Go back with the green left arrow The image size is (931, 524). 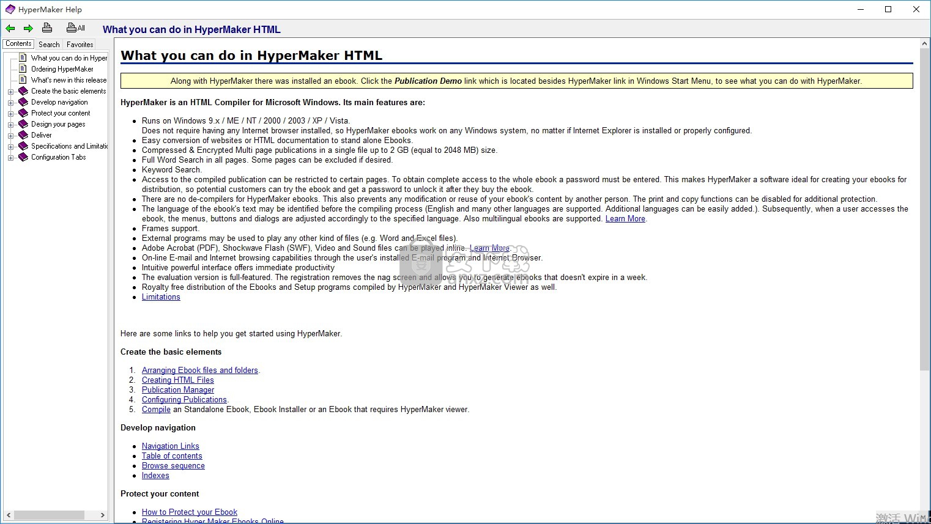click(10, 28)
